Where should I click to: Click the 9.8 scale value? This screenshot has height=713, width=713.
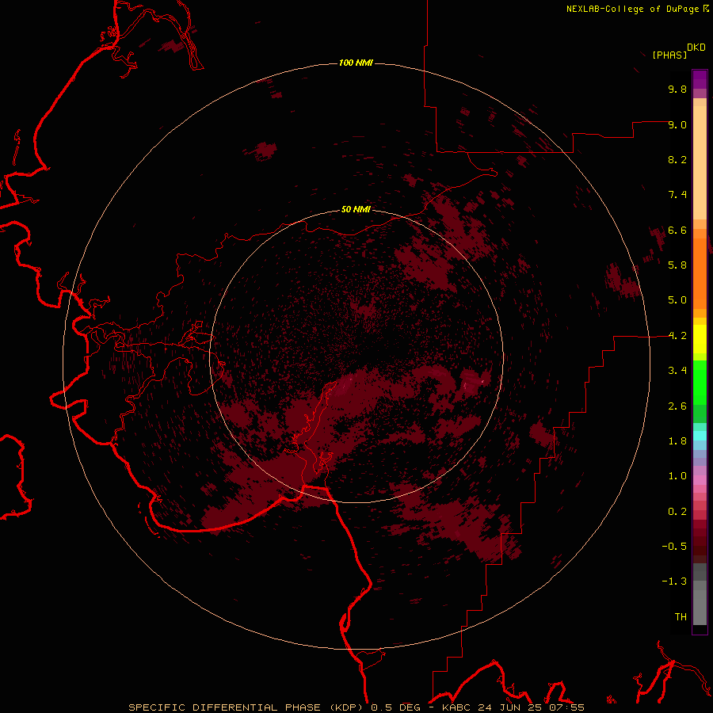point(677,90)
